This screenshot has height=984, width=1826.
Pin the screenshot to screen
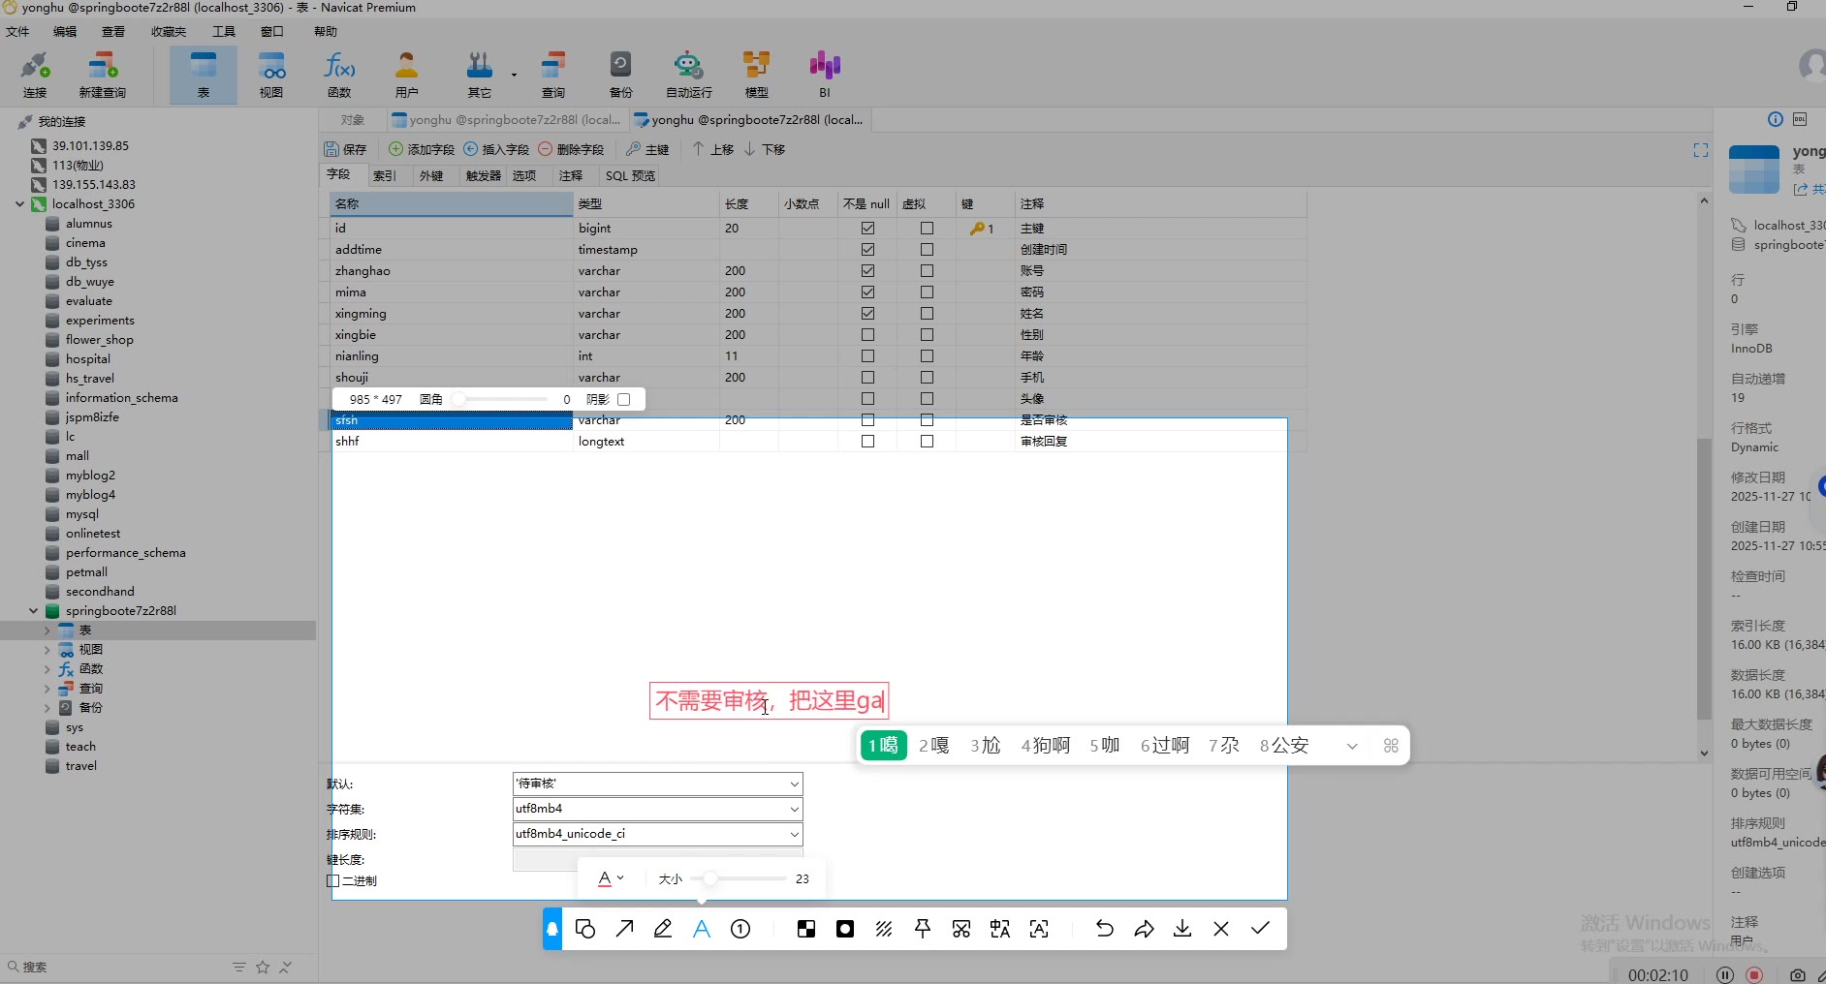click(x=923, y=929)
